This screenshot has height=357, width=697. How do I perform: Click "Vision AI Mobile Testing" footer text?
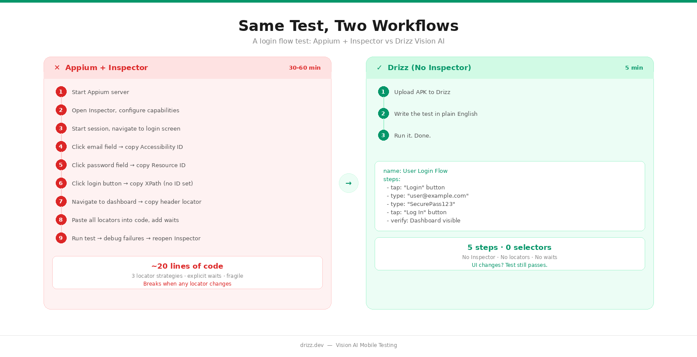point(366,345)
